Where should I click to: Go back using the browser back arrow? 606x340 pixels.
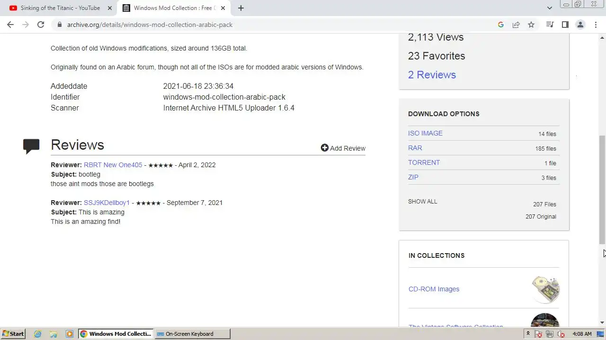10,25
